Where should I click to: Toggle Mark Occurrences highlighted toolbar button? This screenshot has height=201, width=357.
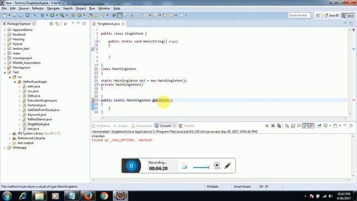120,15
